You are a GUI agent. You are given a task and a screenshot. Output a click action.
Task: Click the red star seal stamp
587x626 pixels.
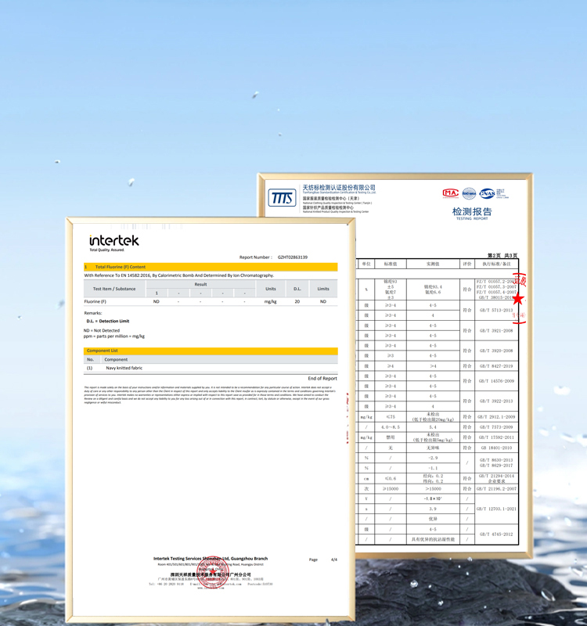pyautogui.click(x=518, y=299)
